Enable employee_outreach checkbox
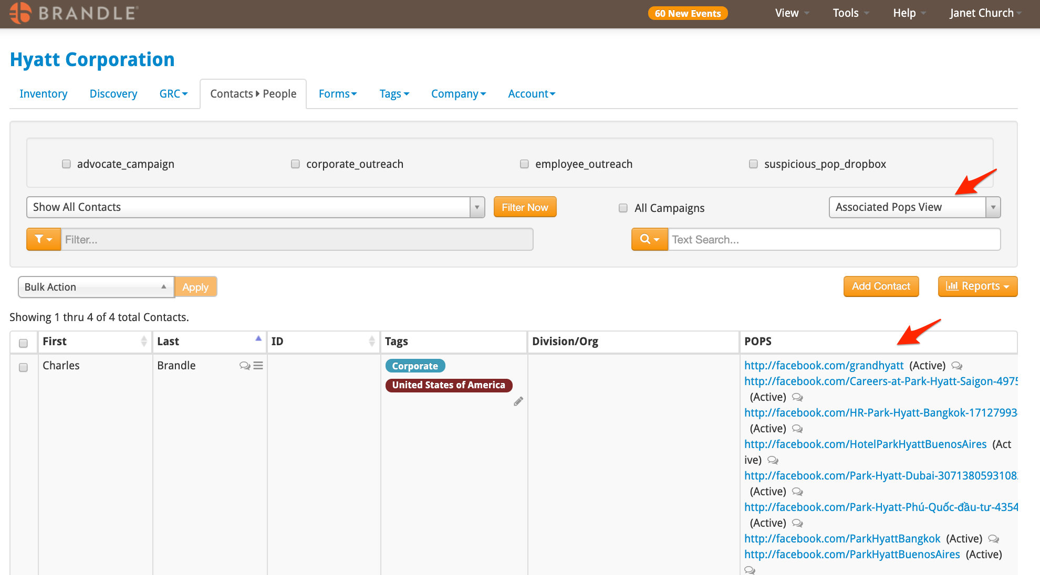The height and width of the screenshot is (575, 1040). [x=524, y=164]
